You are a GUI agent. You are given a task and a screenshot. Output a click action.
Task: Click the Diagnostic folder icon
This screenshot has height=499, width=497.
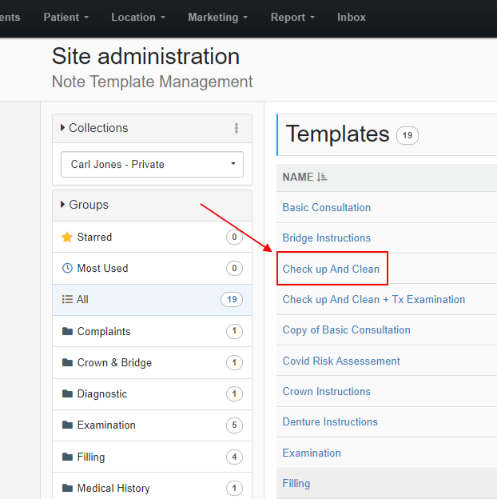point(67,393)
